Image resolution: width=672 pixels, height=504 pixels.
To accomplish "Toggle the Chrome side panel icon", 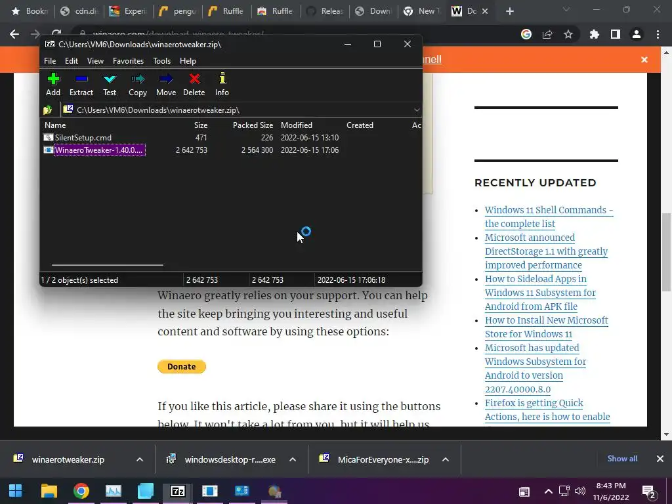I will pos(616,34).
